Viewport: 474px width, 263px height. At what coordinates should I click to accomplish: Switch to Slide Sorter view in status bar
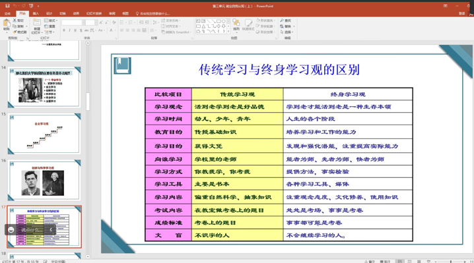pos(409,261)
